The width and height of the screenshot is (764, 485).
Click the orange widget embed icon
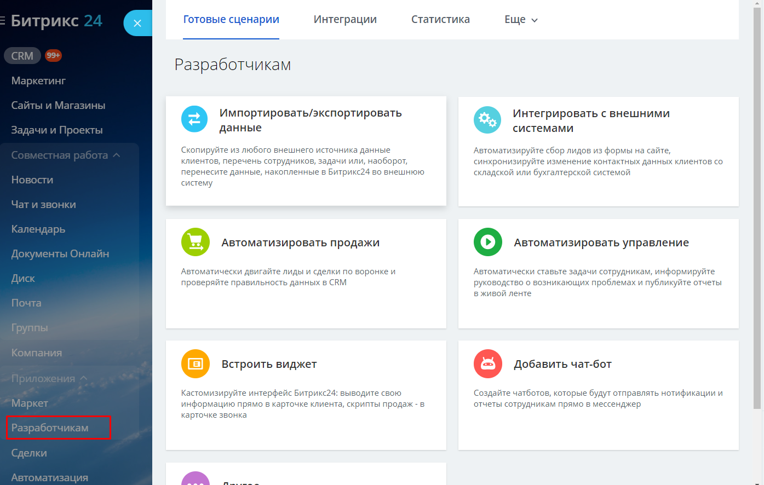(x=195, y=363)
